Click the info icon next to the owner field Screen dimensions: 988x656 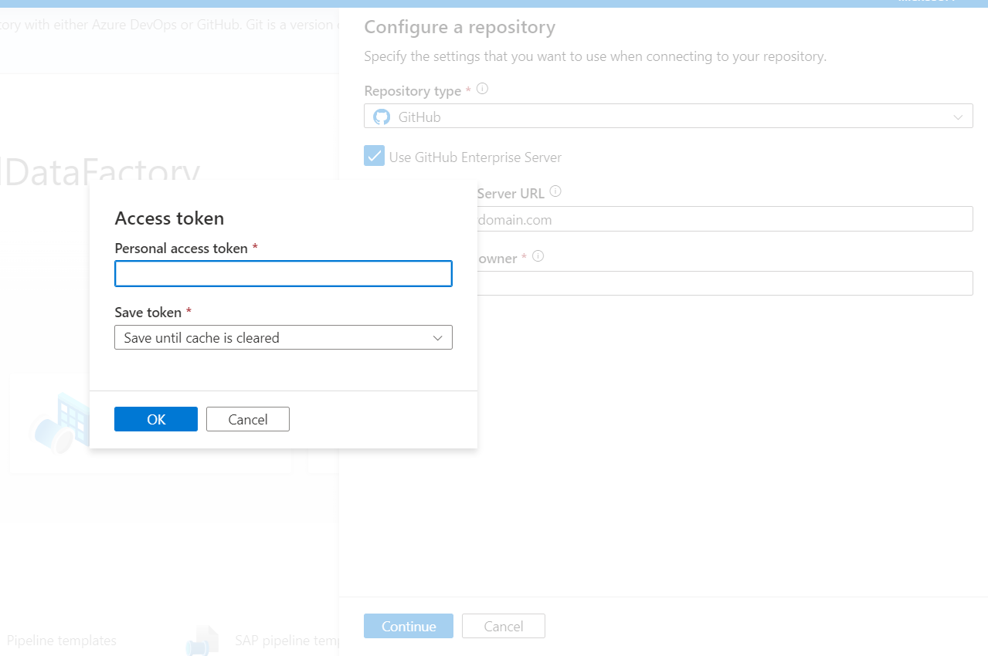pyautogui.click(x=538, y=255)
